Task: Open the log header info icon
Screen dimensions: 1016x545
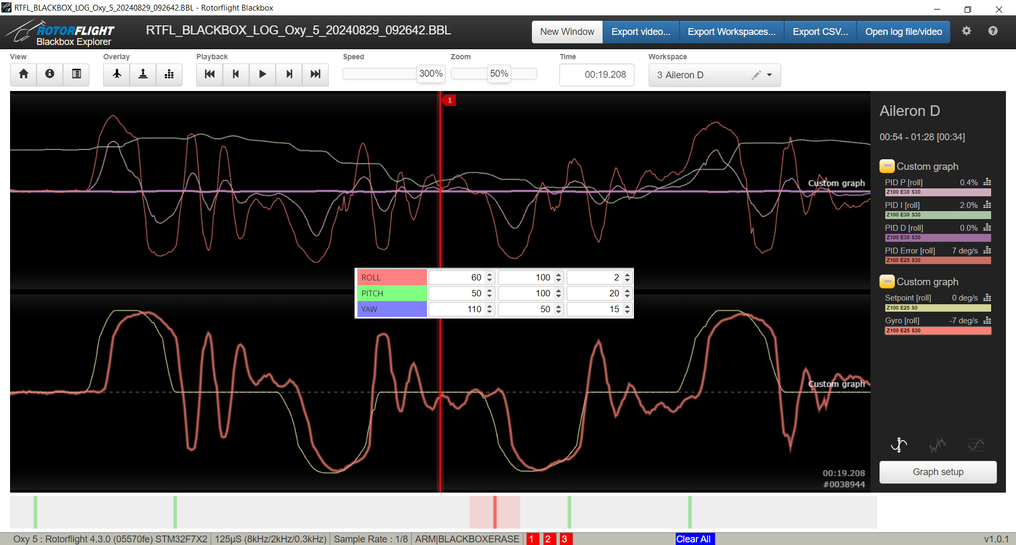Action: [x=50, y=74]
